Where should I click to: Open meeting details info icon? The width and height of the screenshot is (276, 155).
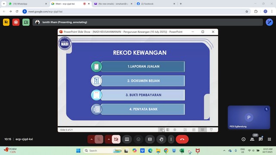(x=243, y=139)
